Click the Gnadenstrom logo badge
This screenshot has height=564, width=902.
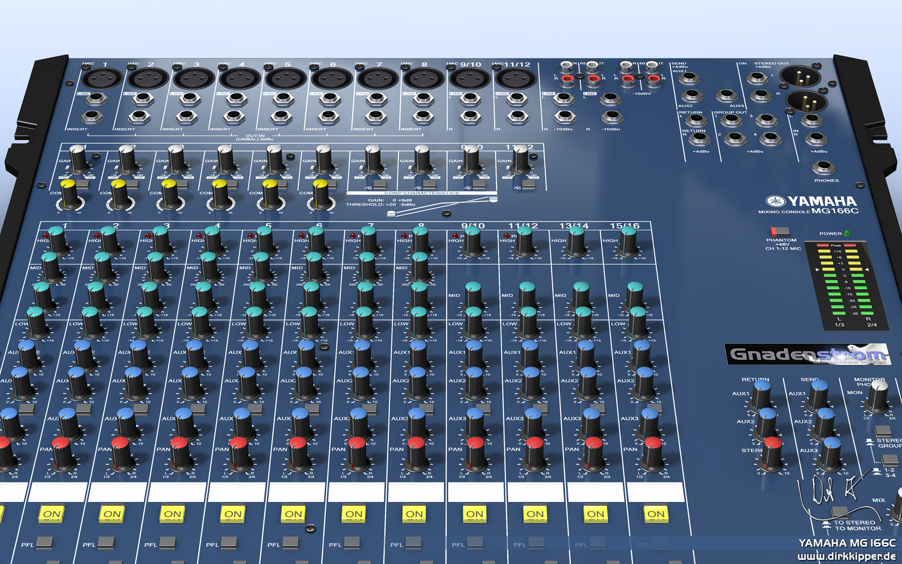pyautogui.click(x=807, y=354)
